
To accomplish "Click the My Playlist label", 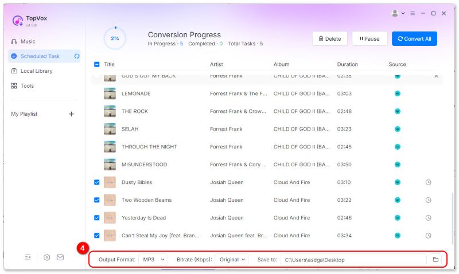I will 24,114.
